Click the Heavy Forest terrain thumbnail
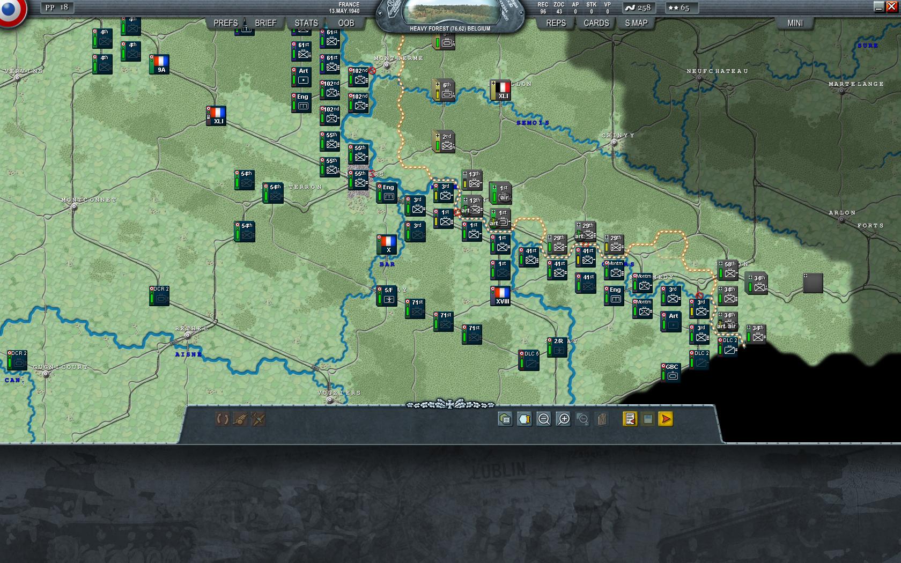Screen dimensions: 901x563 [x=450, y=13]
